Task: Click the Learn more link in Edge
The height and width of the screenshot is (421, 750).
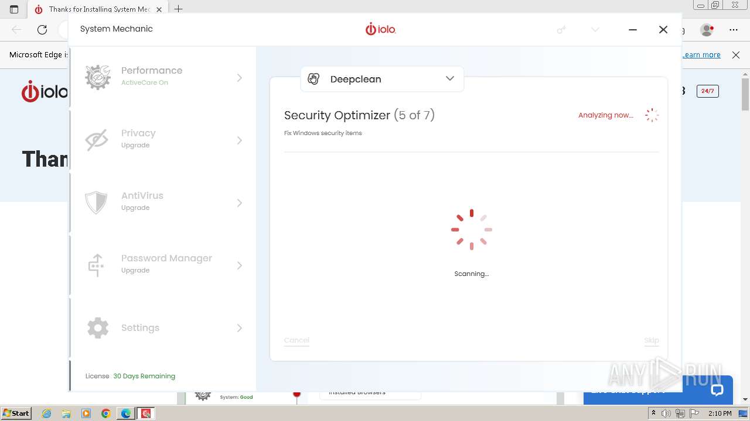Action: pos(701,54)
